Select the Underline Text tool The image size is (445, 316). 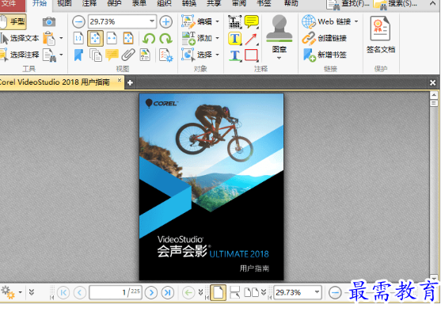[x=235, y=55]
